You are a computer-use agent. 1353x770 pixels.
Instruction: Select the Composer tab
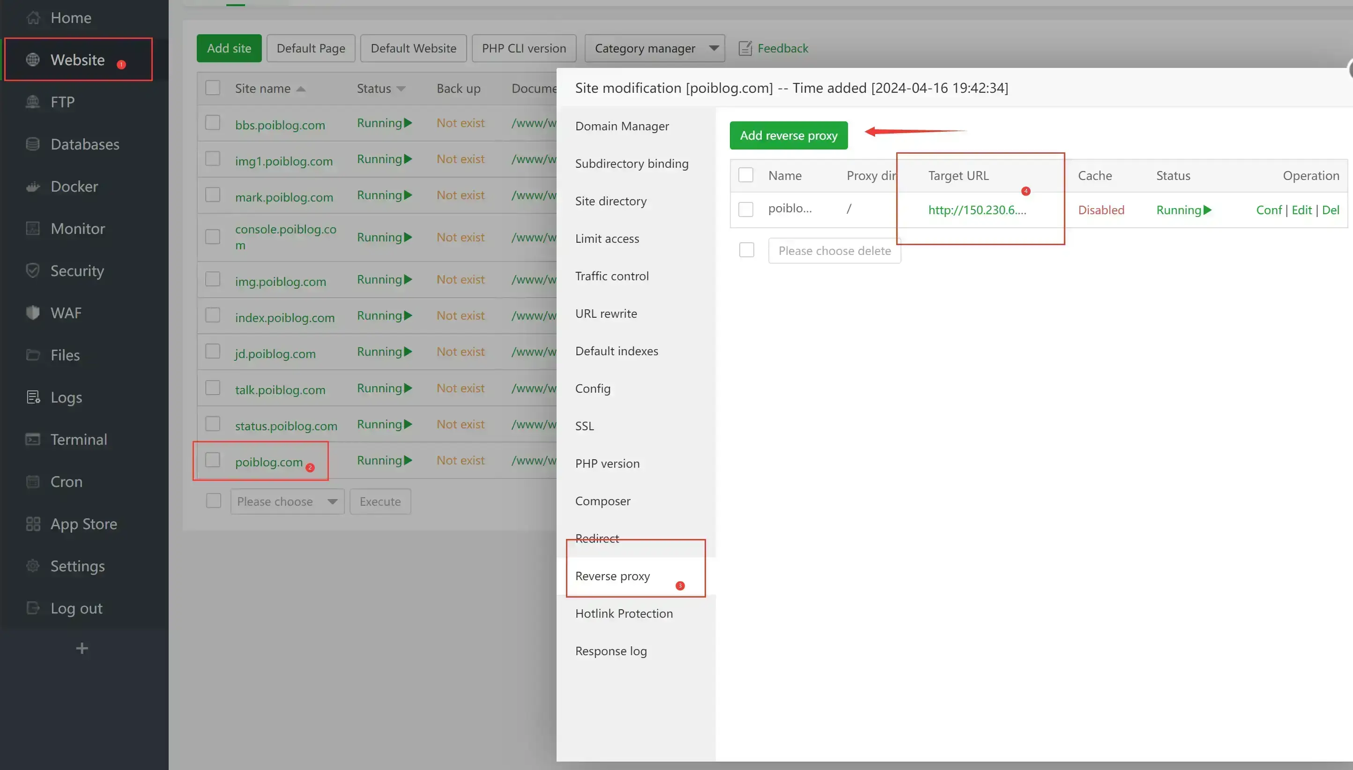click(x=602, y=501)
